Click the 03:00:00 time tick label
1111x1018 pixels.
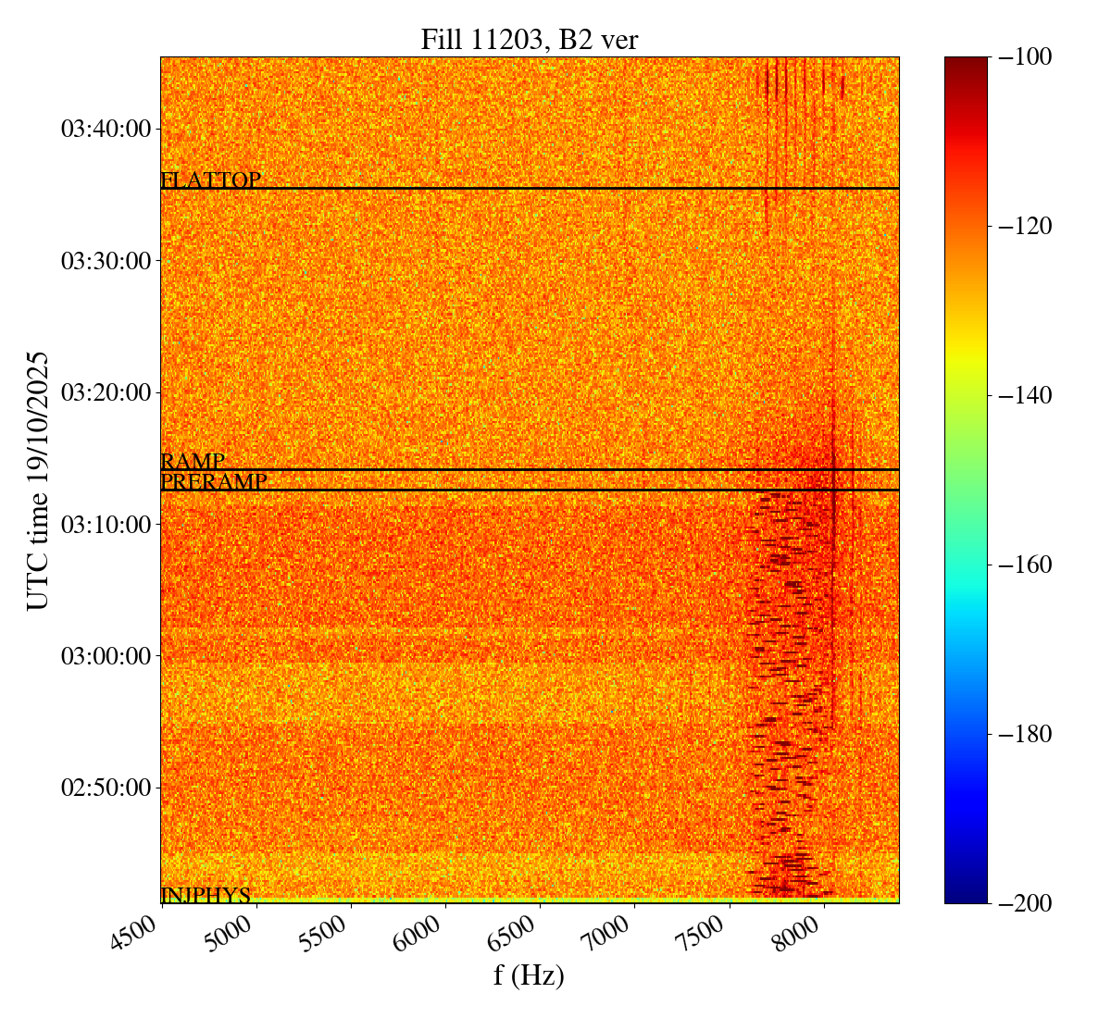pos(106,656)
